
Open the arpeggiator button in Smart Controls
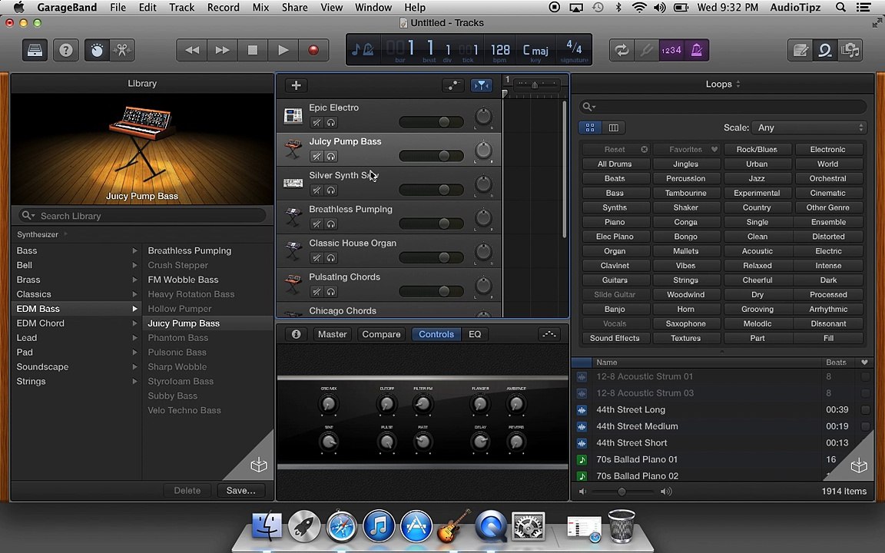[549, 334]
